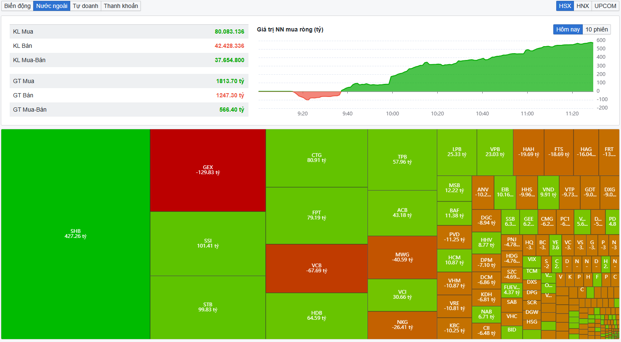Image resolution: width=621 pixels, height=342 pixels.
Task: Select the VND 9.91 tỷ tile
Action: [548, 193]
